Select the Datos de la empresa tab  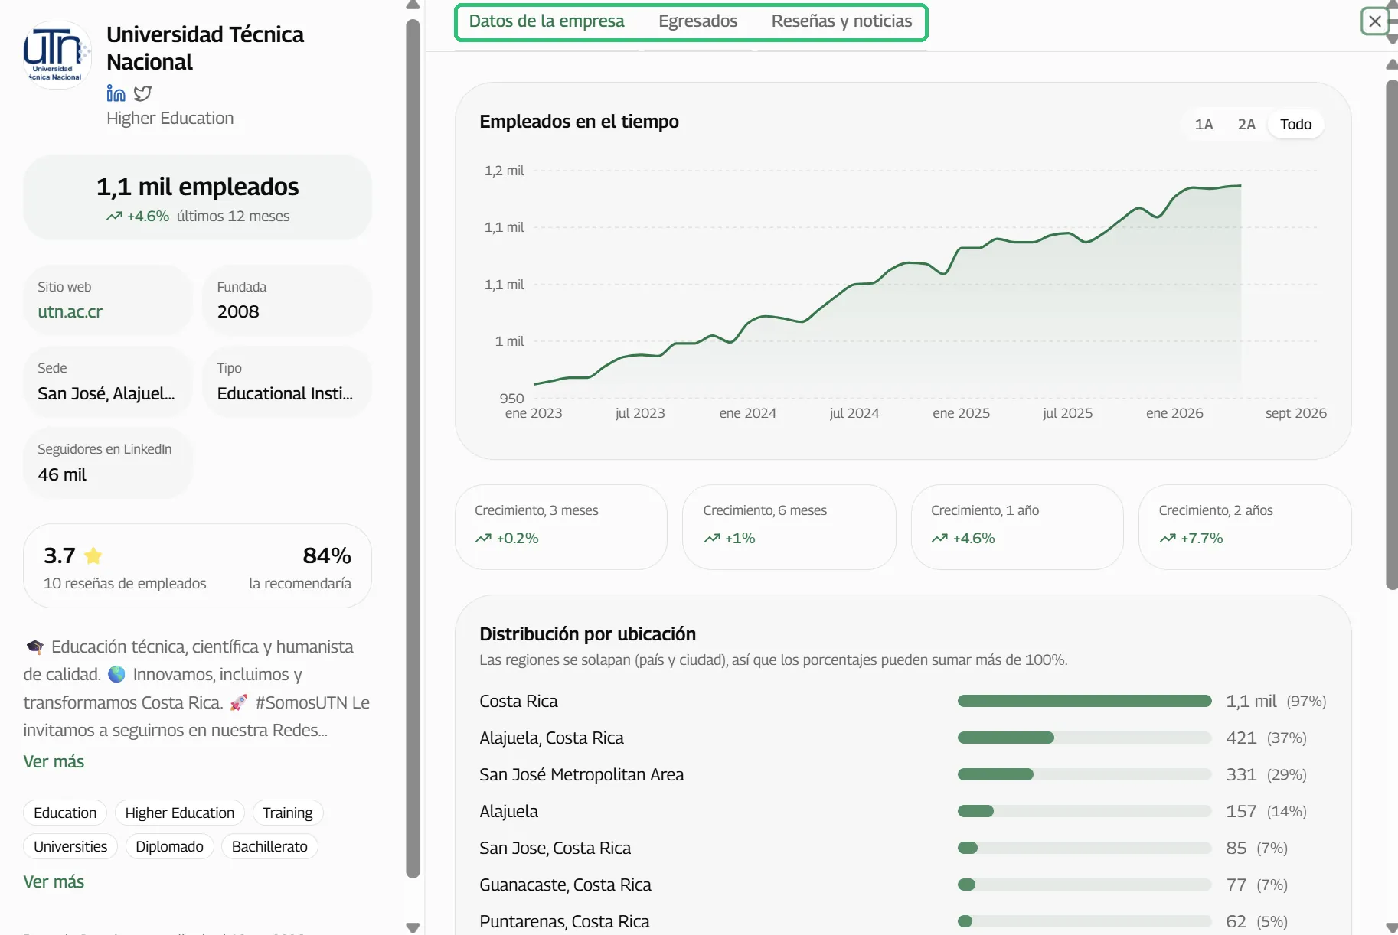pos(547,21)
